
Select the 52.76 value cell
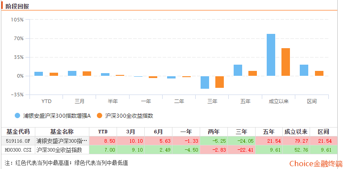tap(296, 150)
